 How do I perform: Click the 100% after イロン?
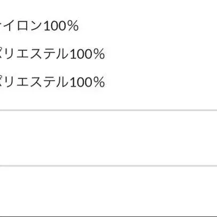click(x=61, y=26)
